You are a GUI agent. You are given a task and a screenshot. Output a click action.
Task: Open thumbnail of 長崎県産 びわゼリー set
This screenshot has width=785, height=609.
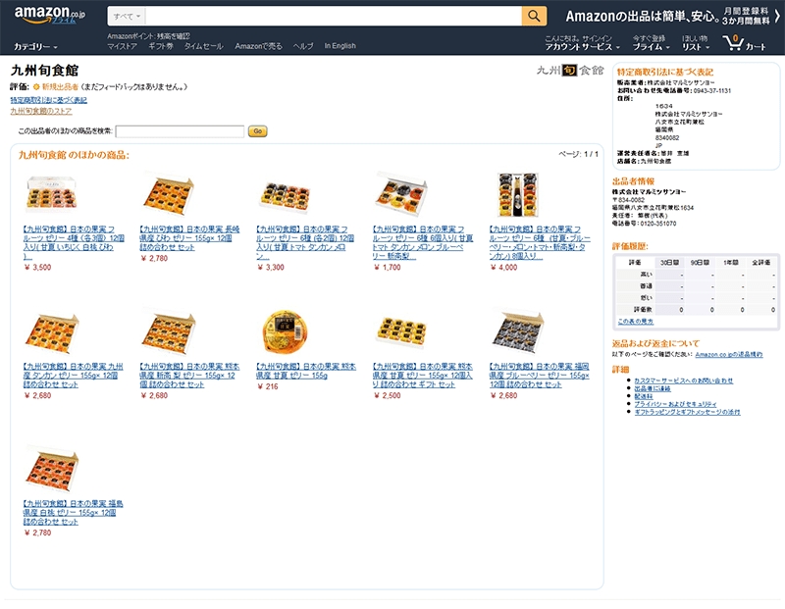click(168, 193)
